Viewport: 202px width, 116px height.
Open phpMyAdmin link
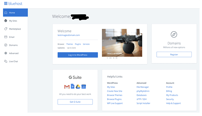(x=143, y=91)
